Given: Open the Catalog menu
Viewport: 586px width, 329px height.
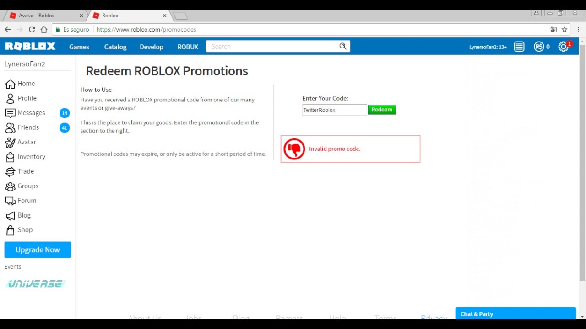Looking at the screenshot, I should coord(115,47).
